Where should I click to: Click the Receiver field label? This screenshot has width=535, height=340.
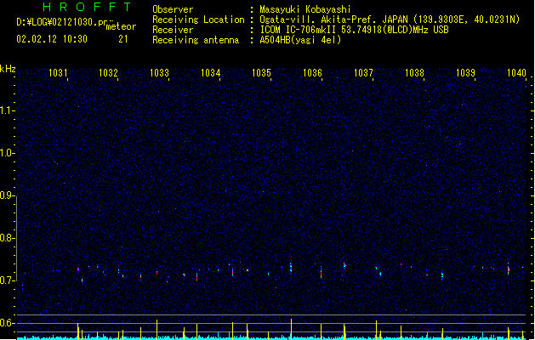click(173, 30)
